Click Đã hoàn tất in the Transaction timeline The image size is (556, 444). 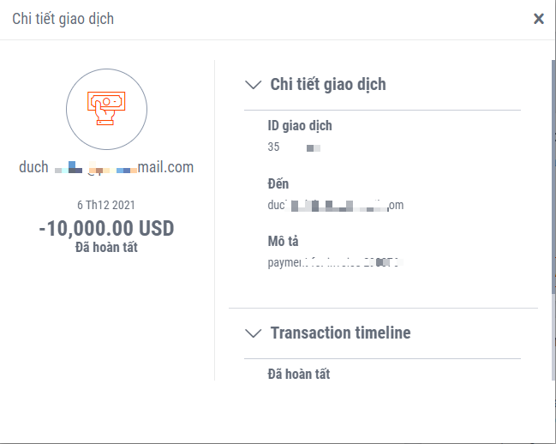click(x=299, y=374)
